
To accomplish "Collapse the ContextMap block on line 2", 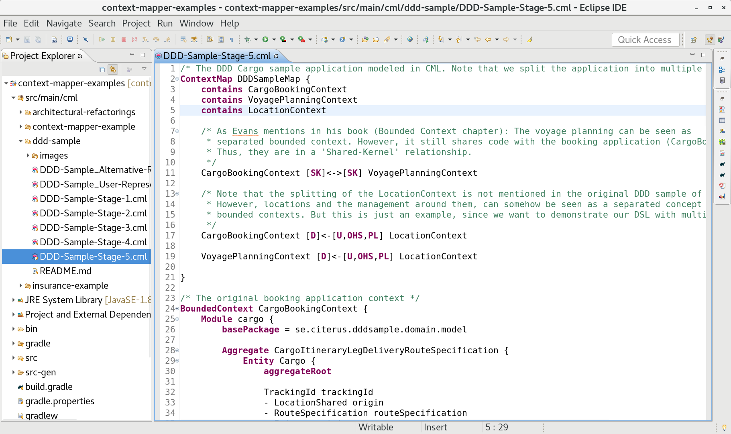I will pos(177,79).
